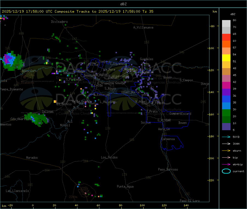Click the 'Salinas' place label

coord(47,112)
